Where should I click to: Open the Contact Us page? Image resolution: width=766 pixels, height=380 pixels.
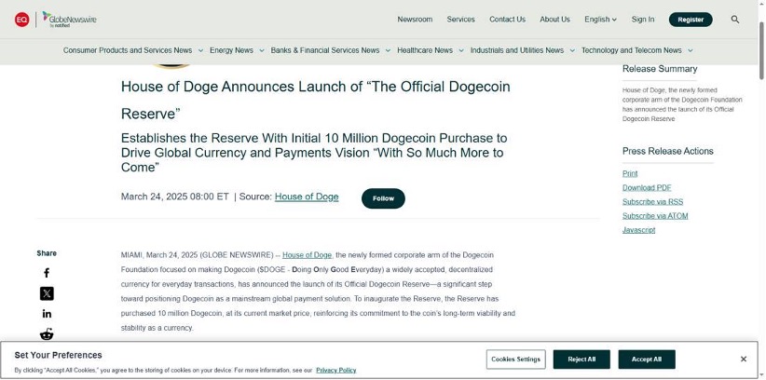tap(508, 20)
